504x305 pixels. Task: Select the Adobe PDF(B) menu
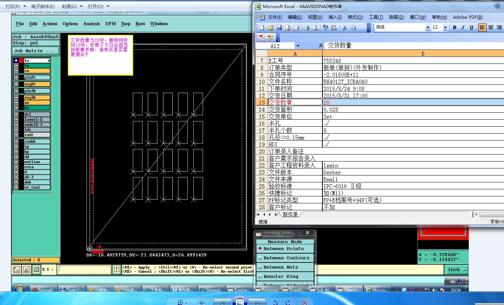[468, 17]
